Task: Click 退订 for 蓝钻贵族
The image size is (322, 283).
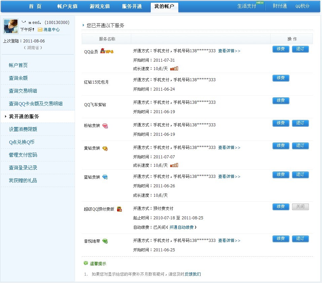Action: pyautogui.click(x=300, y=175)
